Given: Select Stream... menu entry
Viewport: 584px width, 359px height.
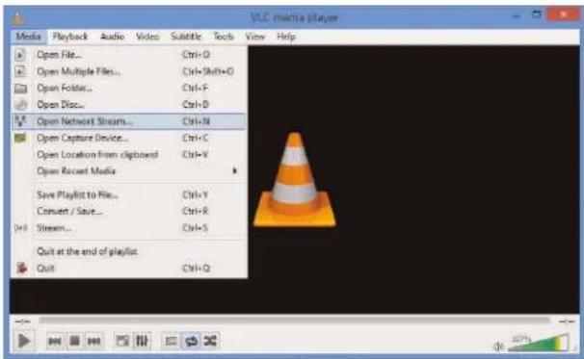Looking at the screenshot, I should (129, 228).
